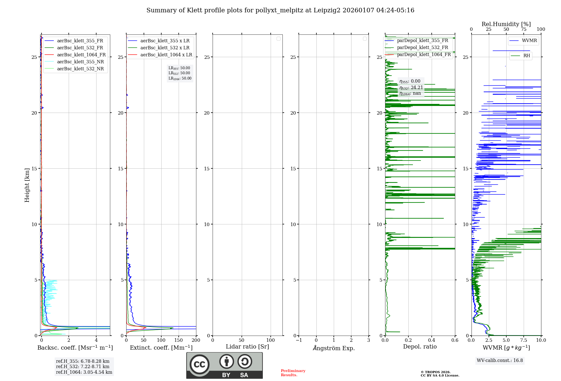Click the ShareAlike SA circular arrow icon
The width and height of the screenshot is (561, 381).
pos(245,361)
